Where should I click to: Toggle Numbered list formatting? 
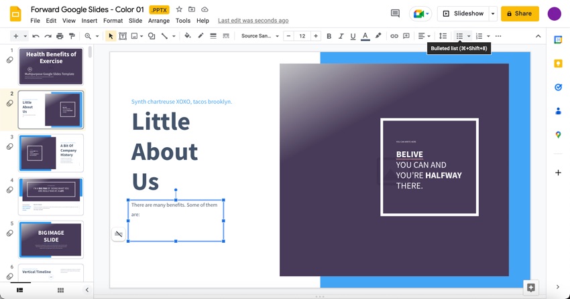(479, 36)
